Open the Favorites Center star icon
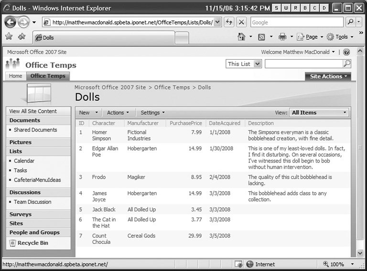The width and height of the screenshot is (367, 271). point(9,36)
